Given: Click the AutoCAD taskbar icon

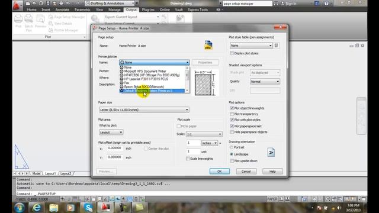Looking at the screenshot, I should tap(105, 208).
